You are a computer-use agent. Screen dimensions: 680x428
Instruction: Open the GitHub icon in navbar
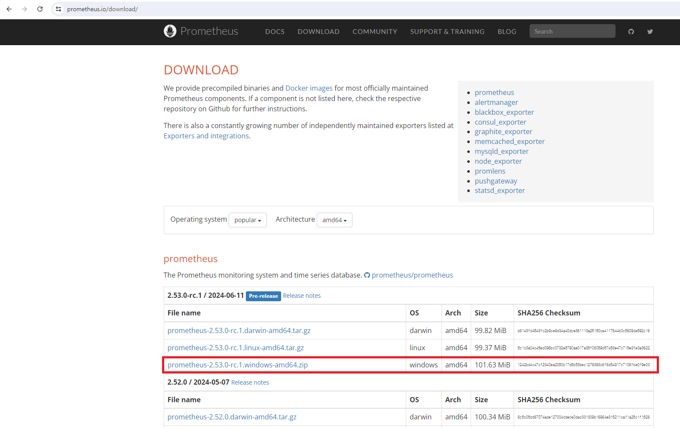pyautogui.click(x=631, y=31)
